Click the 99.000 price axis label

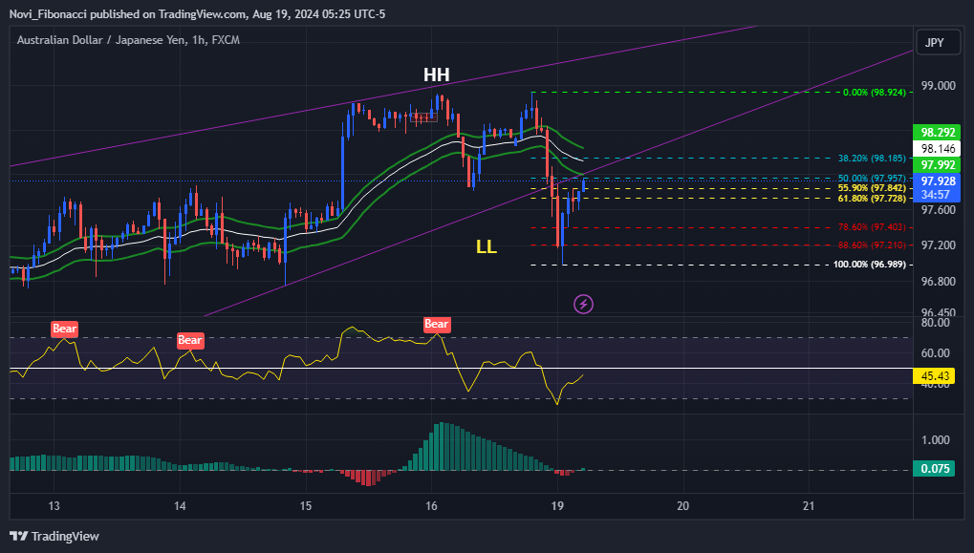pos(938,86)
